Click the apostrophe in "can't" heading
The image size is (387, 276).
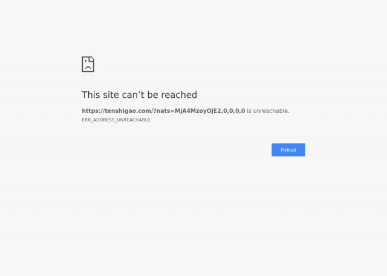click(138, 92)
